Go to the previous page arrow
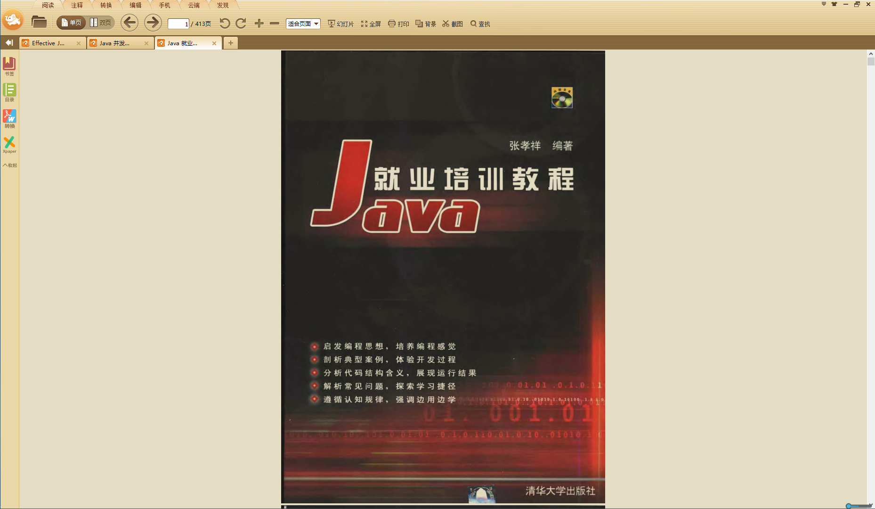The height and width of the screenshot is (509, 875). click(130, 23)
